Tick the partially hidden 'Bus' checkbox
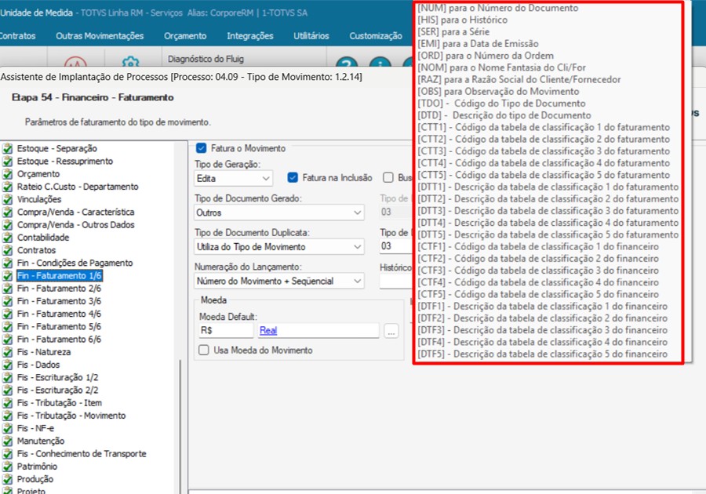This screenshot has height=494, width=706. 388,178
